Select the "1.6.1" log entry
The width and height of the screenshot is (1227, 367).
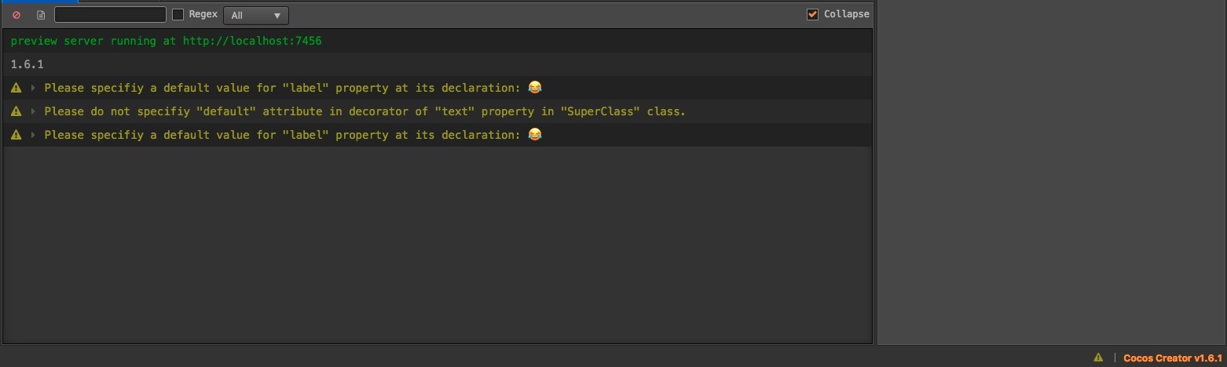(x=27, y=64)
